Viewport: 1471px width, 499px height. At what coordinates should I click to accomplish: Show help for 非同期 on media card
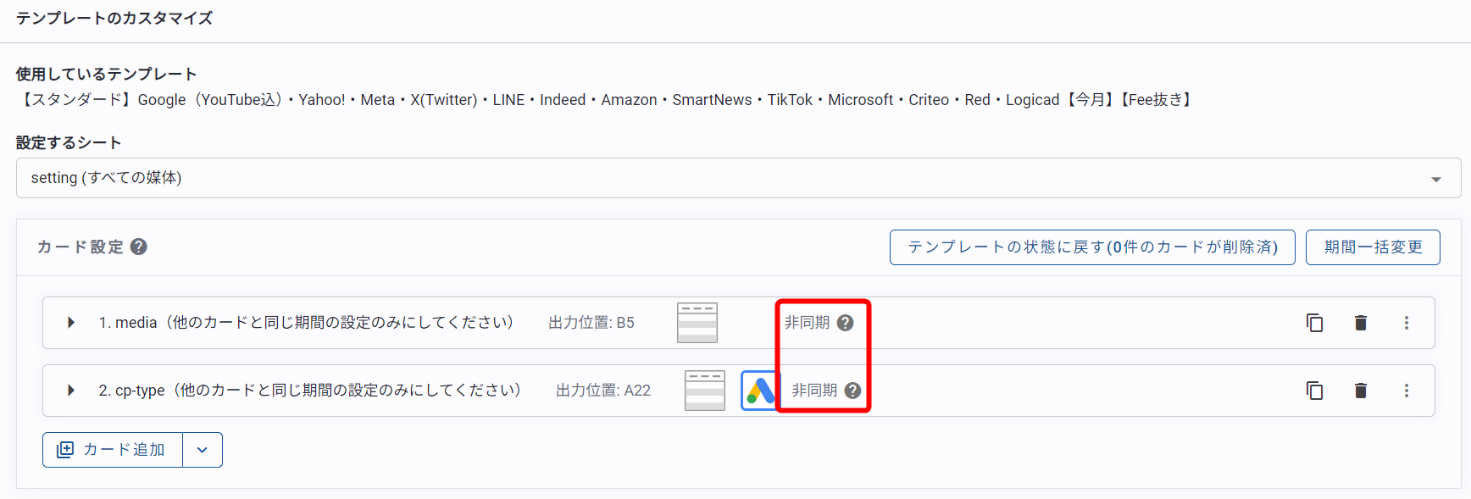(845, 323)
